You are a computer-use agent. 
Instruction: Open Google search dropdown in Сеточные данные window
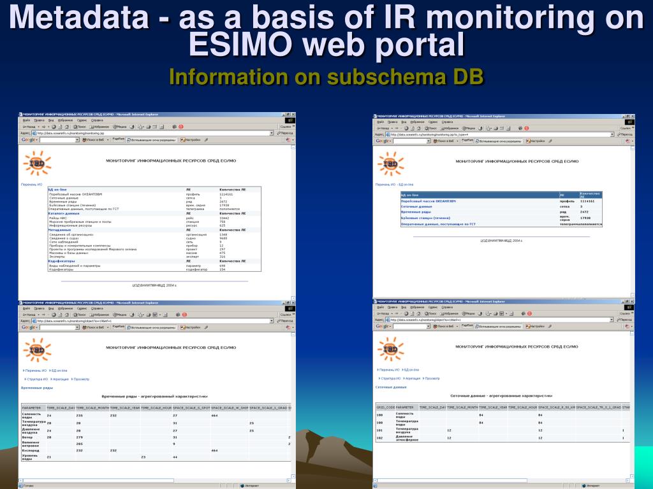click(x=428, y=327)
